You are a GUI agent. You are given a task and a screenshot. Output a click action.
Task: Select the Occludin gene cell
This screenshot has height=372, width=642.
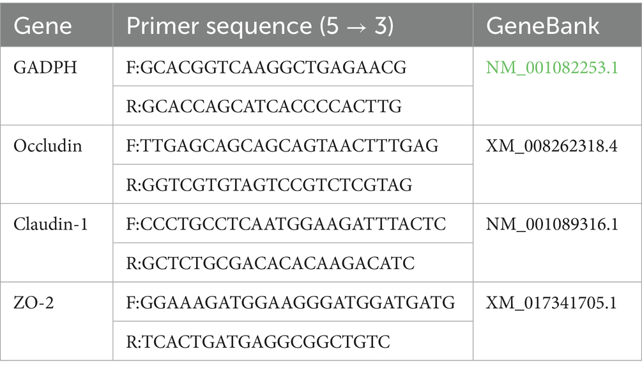tap(48, 146)
